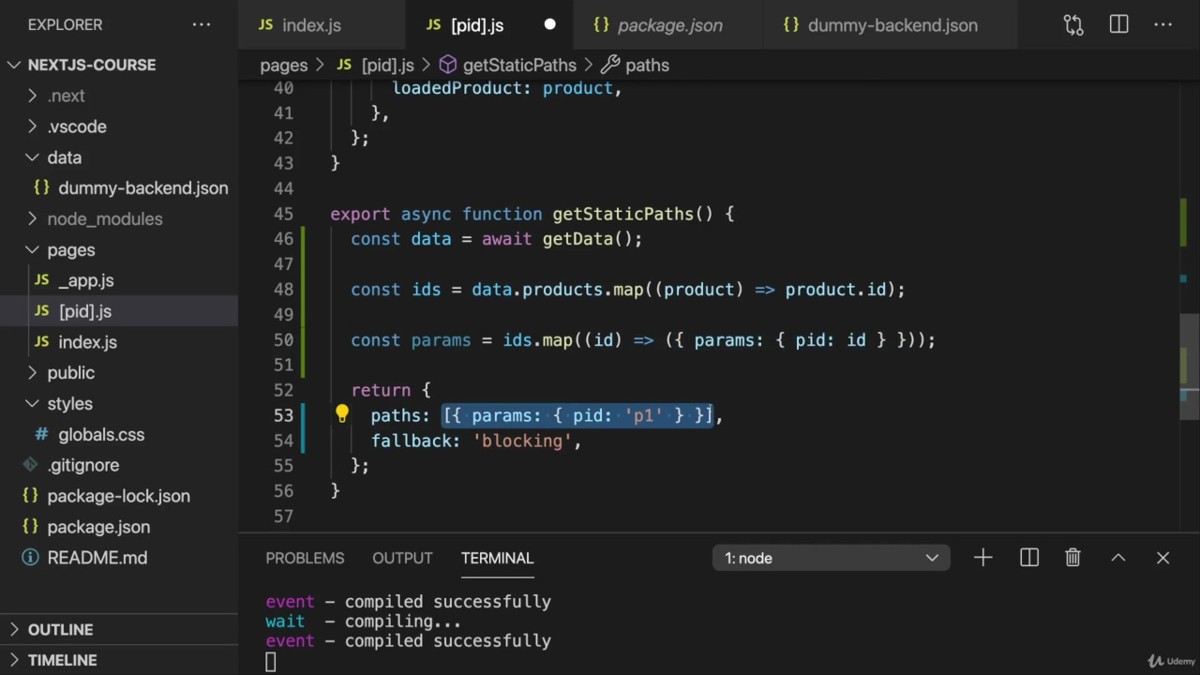Click the lightbulb quick-fix icon on line 53

[342, 413]
